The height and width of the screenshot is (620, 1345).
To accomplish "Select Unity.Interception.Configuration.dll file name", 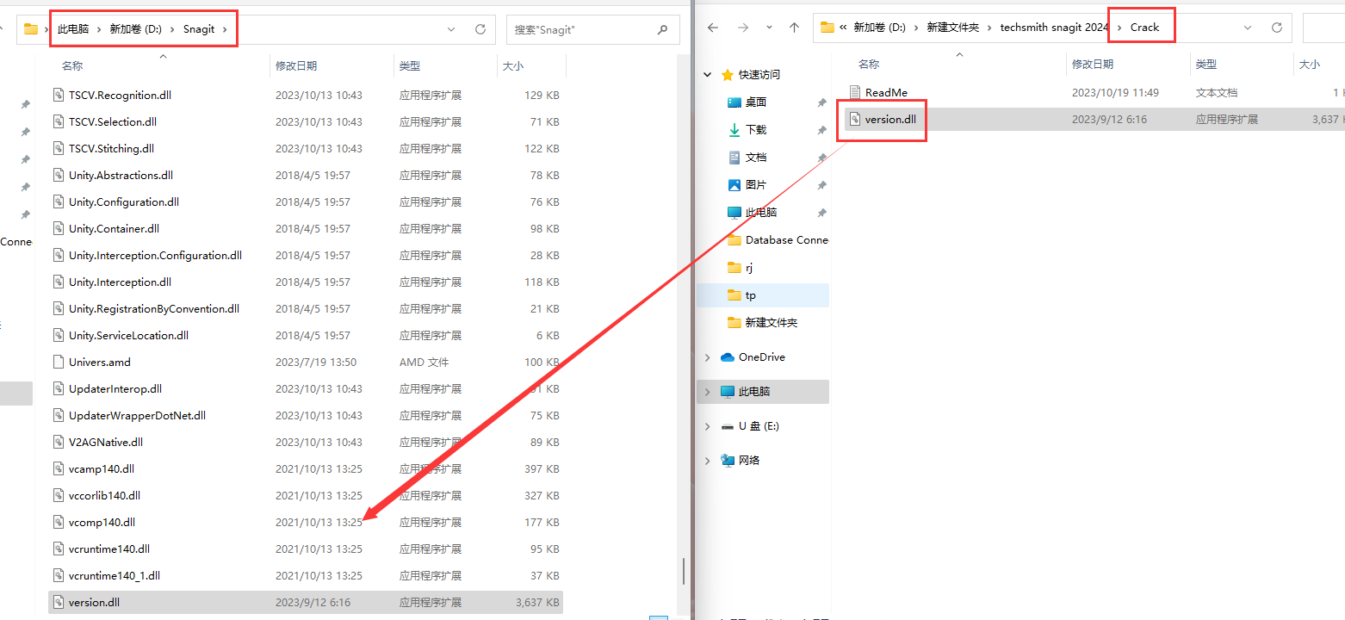I will pyautogui.click(x=155, y=255).
